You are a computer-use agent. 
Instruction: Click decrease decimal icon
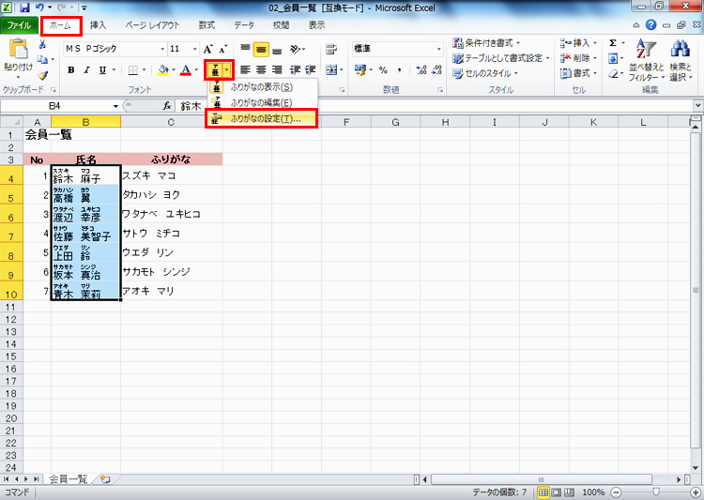(x=436, y=70)
